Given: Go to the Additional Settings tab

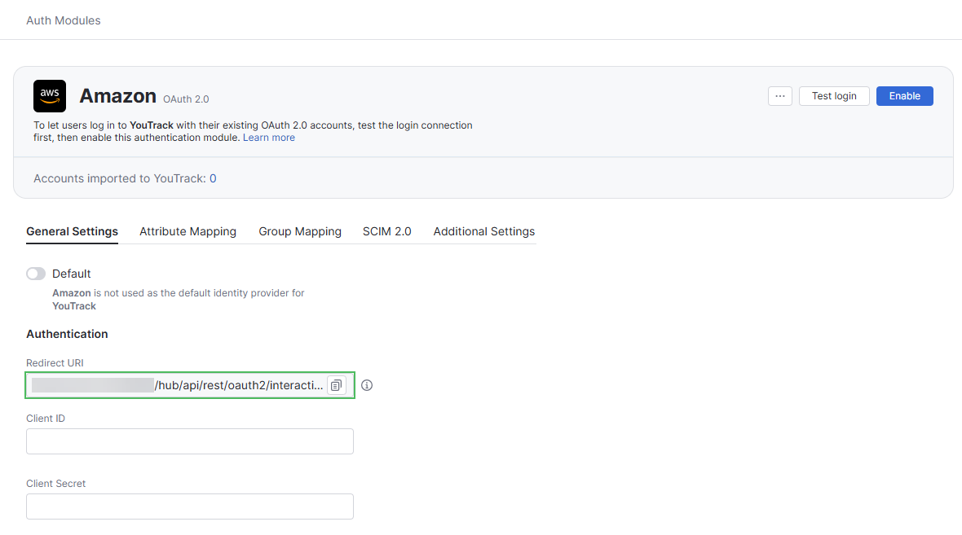Looking at the screenshot, I should pos(484,231).
